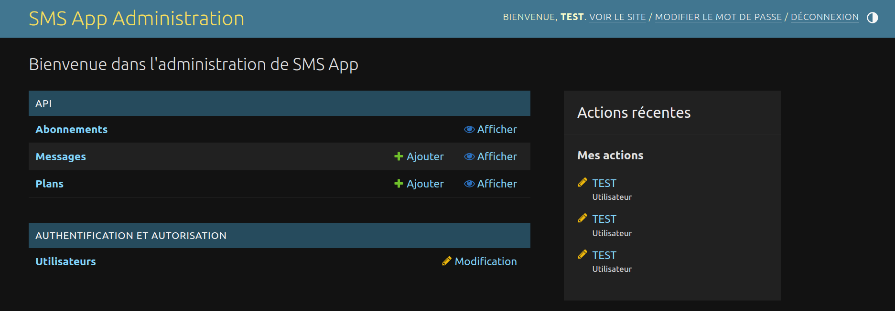Click the pencil icon beside Modification
Viewport: 895px width, 311px height.
pyautogui.click(x=447, y=261)
